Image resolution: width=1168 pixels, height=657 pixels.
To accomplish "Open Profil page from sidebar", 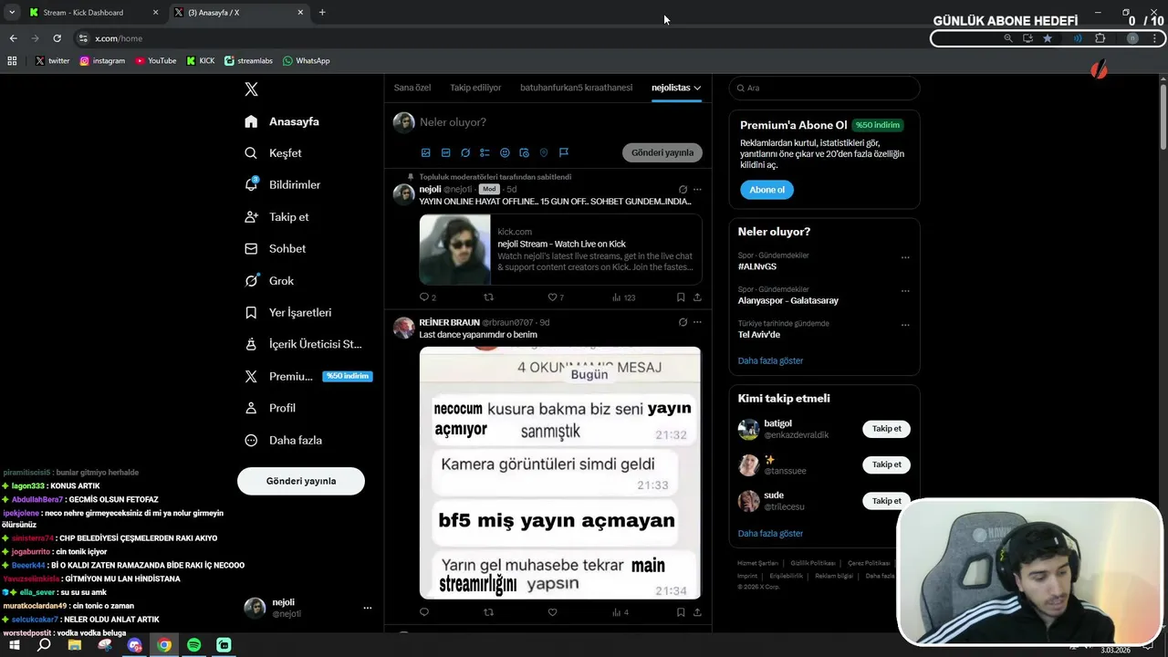I will pos(270,408).
